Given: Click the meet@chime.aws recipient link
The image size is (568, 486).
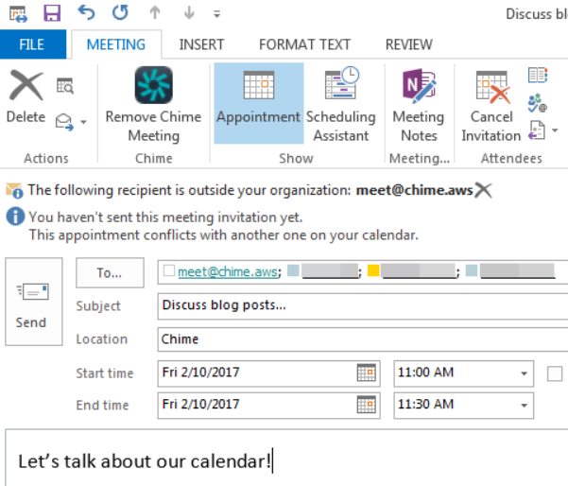Looking at the screenshot, I should click(x=228, y=271).
